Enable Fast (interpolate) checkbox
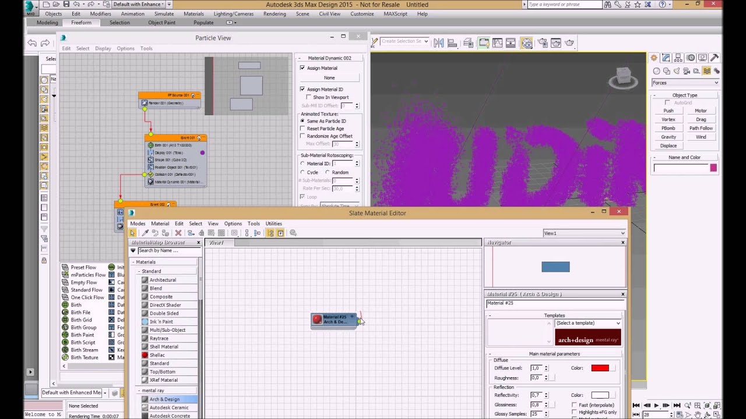The width and height of the screenshot is (746, 419). (575, 405)
